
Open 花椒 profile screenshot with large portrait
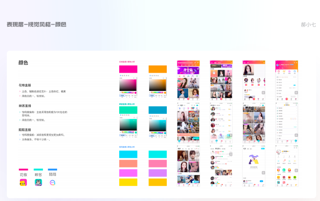pyautogui.click(x=254, y=80)
